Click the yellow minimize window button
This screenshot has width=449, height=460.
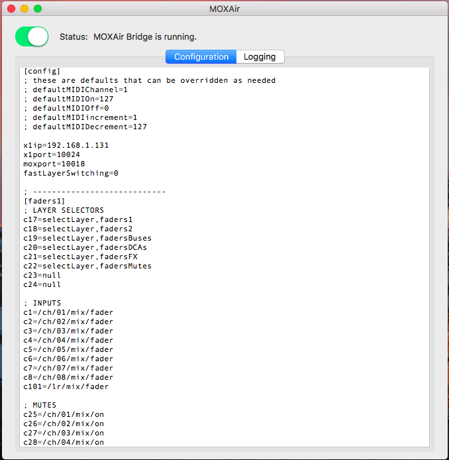click(x=25, y=9)
